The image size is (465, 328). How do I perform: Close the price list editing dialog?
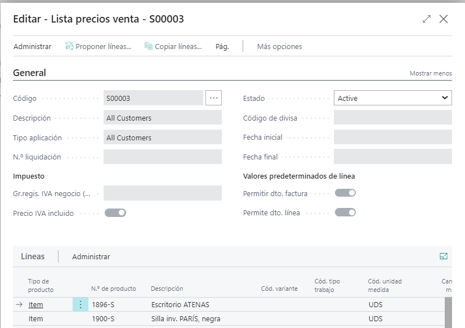pos(444,19)
